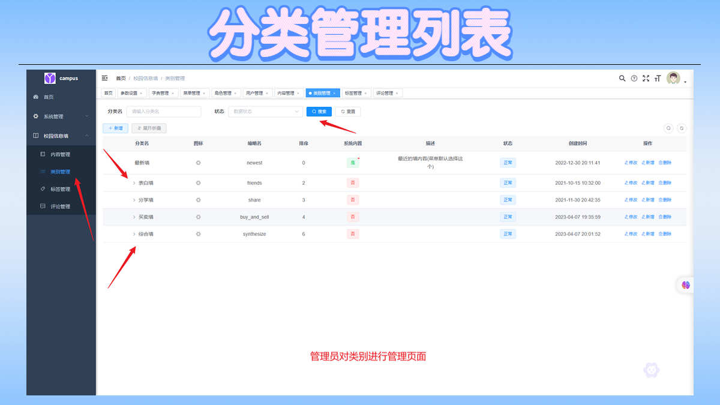Click the date 2023-04-07 20:01:52
The image size is (720, 405).
click(x=578, y=234)
